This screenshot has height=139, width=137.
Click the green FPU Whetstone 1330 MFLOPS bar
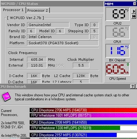[x=75, y=128]
